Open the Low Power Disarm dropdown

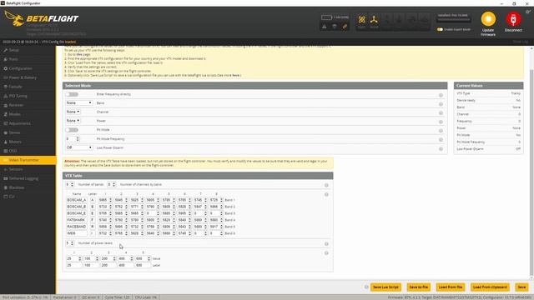78,147
